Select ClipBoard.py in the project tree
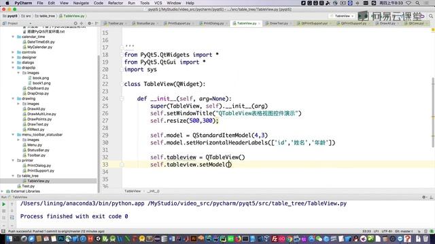 38,88
